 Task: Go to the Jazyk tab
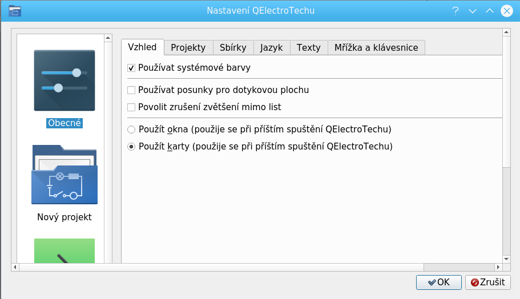point(271,47)
